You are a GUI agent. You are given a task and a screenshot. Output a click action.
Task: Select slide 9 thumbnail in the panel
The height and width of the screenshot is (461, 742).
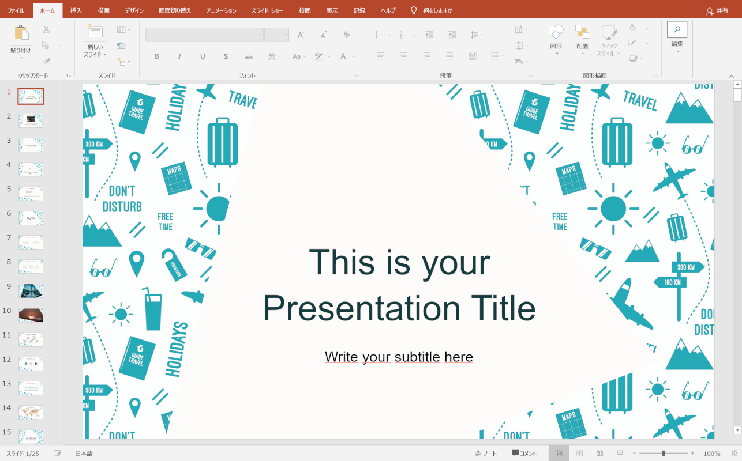tap(31, 291)
